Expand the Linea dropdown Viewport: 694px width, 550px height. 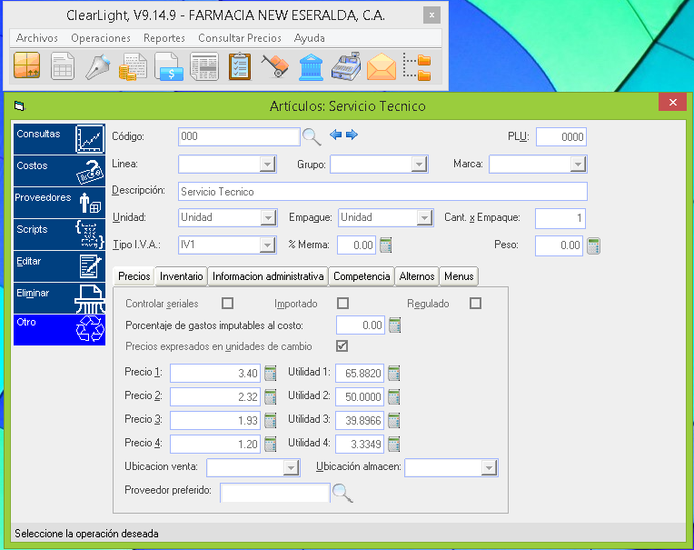267,165
